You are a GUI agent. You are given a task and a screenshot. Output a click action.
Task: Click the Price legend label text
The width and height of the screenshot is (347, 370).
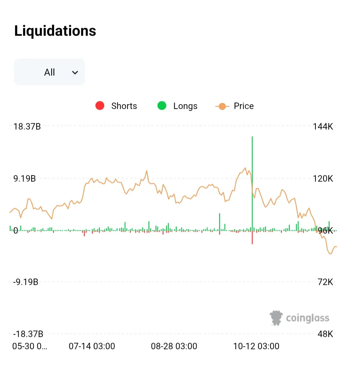point(244,106)
